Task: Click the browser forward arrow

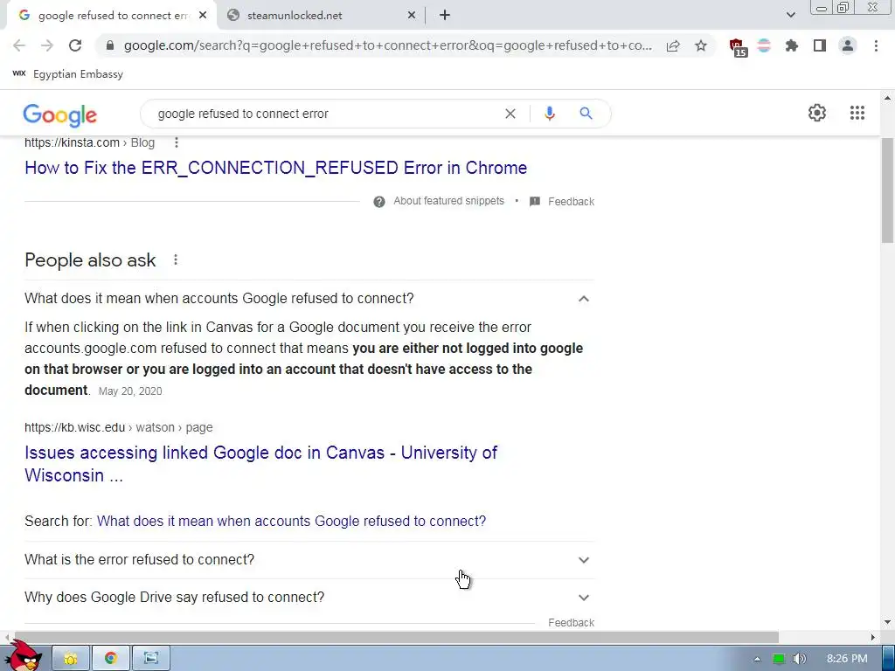Action: [47, 45]
